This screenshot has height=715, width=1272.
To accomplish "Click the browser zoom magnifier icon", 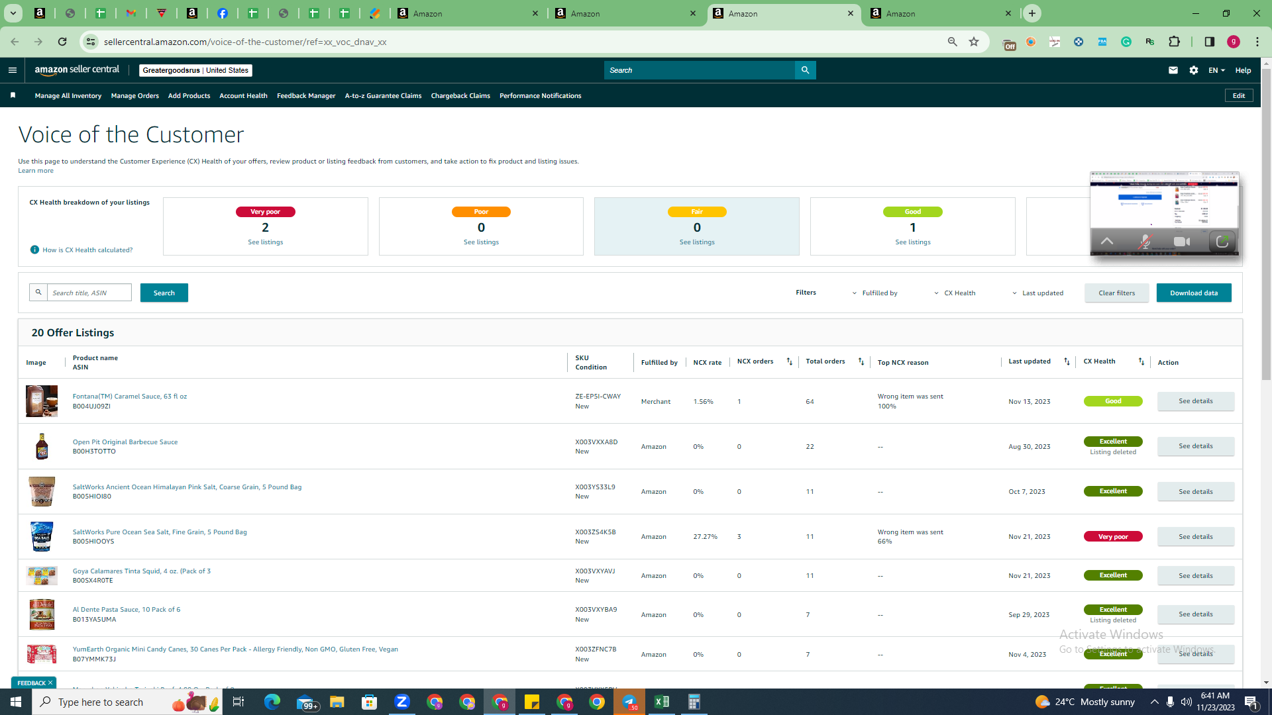I will 952,42.
